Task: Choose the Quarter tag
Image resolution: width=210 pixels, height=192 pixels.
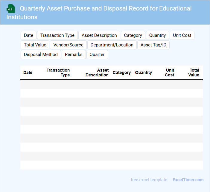Action: pyautogui.click(x=97, y=55)
